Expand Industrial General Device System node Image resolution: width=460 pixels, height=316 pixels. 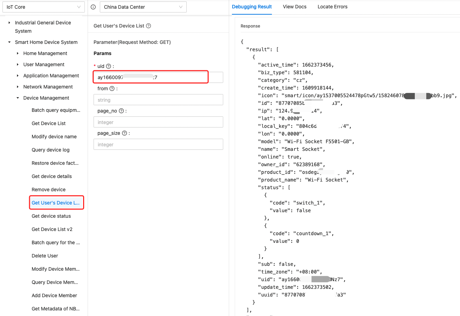(x=9, y=23)
